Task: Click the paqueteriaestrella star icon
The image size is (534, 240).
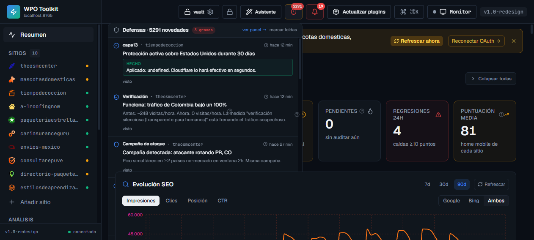Action: [x=12, y=120]
